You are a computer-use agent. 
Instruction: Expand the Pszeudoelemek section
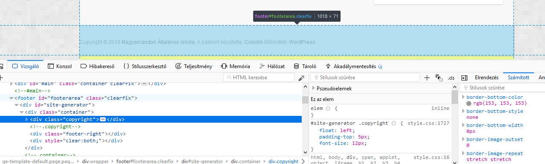[314, 88]
